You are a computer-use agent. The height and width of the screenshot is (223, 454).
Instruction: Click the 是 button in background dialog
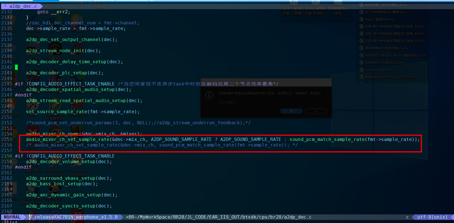[291, 111]
